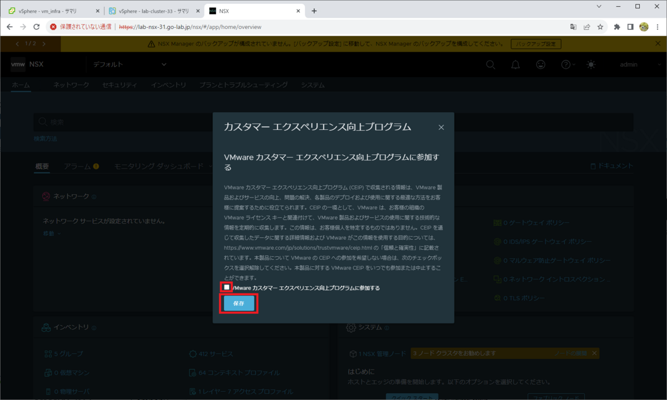The width and height of the screenshot is (667, 400).
Task: Click the browser back arrow
Action: (9, 27)
